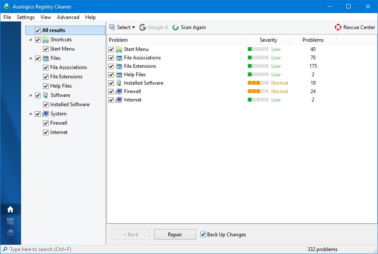Click Help Files icon in results list

click(x=119, y=75)
